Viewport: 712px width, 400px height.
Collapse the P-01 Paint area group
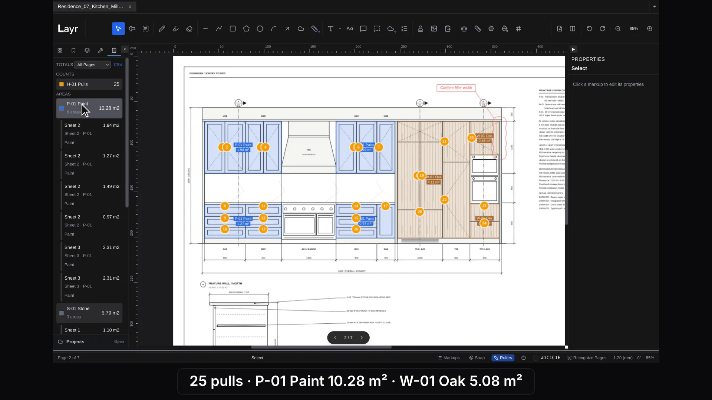[x=89, y=108]
